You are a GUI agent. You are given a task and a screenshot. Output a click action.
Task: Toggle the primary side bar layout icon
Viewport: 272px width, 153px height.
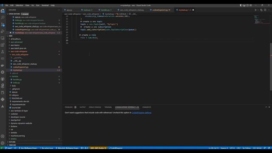pos(241,6)
